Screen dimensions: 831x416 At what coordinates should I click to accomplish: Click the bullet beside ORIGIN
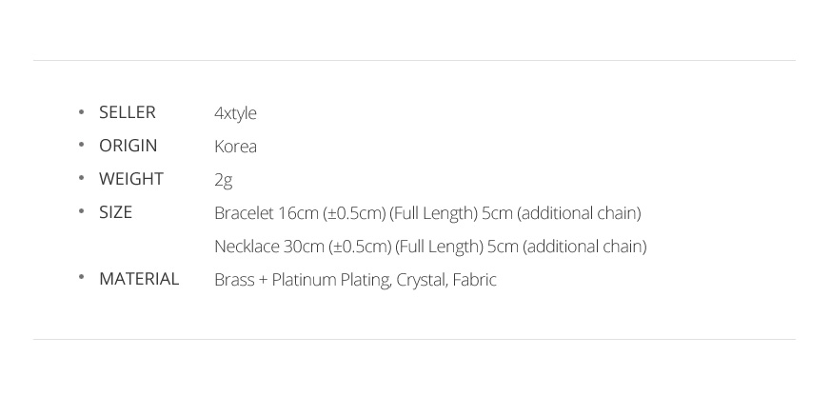coord(81,145)
